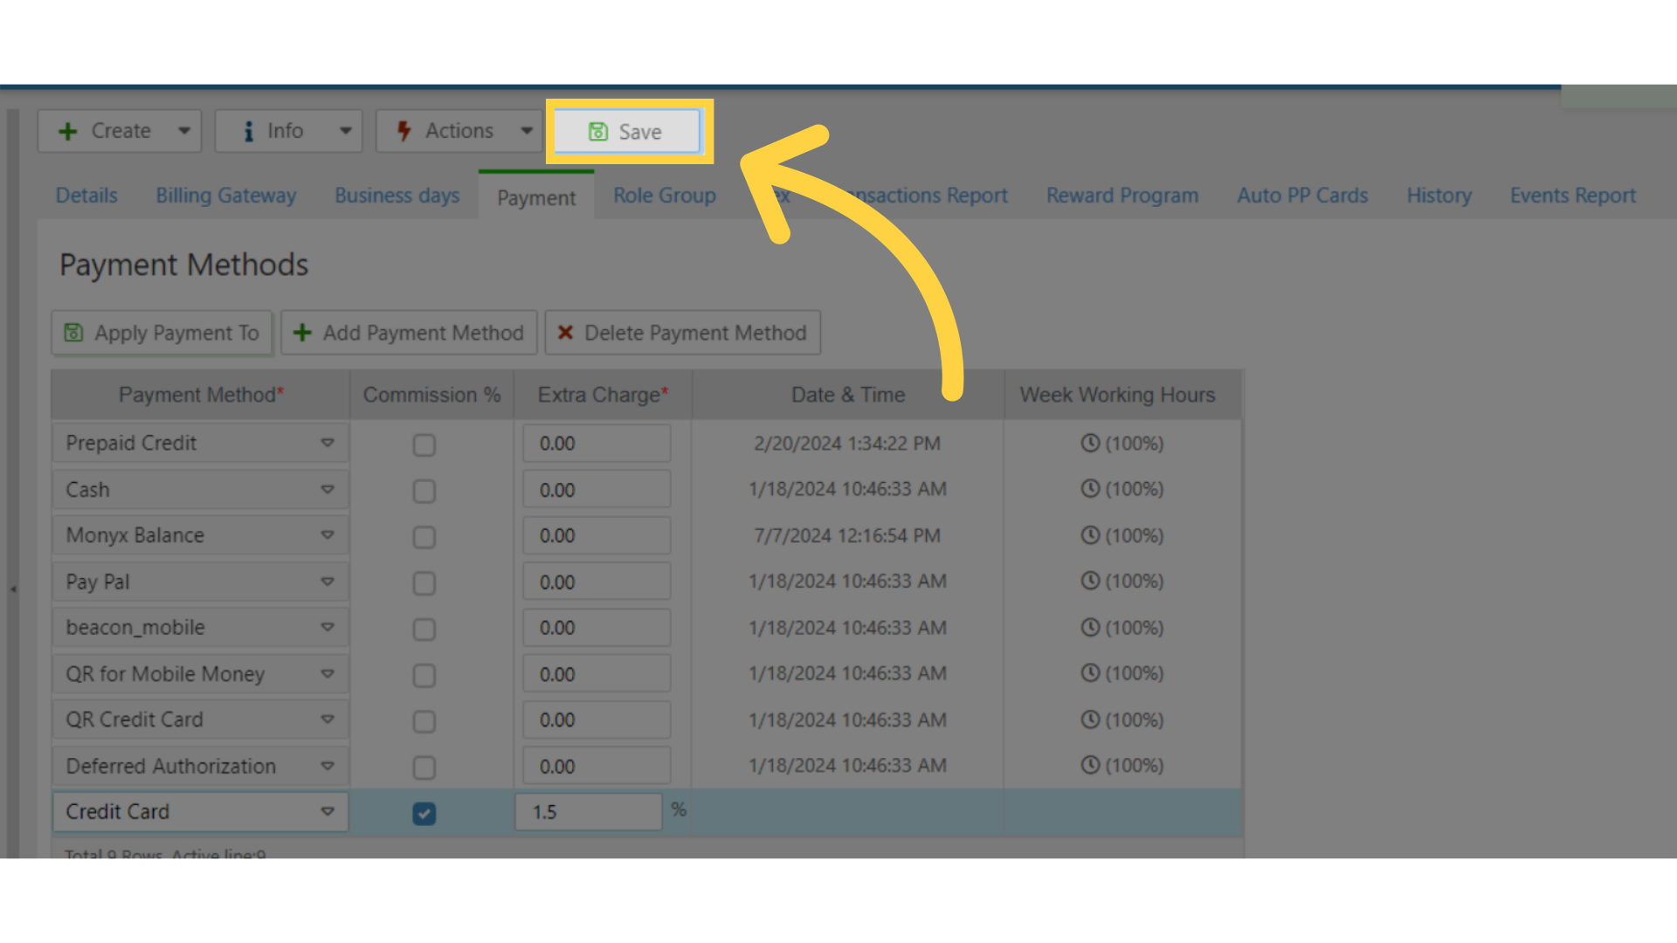Collapse the left side panel arrow
Screen dimensions: 1677x943
(13, 589)
